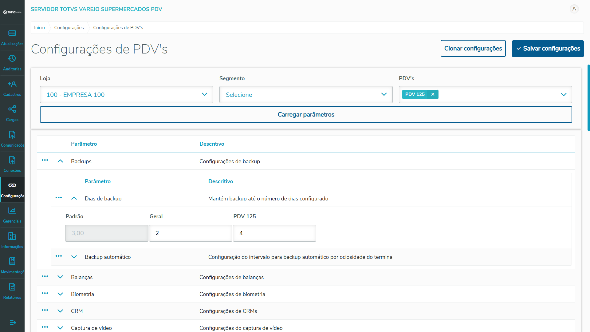Open the Atualizações sidebar icon
590x332 pixels.
[12, 34]
